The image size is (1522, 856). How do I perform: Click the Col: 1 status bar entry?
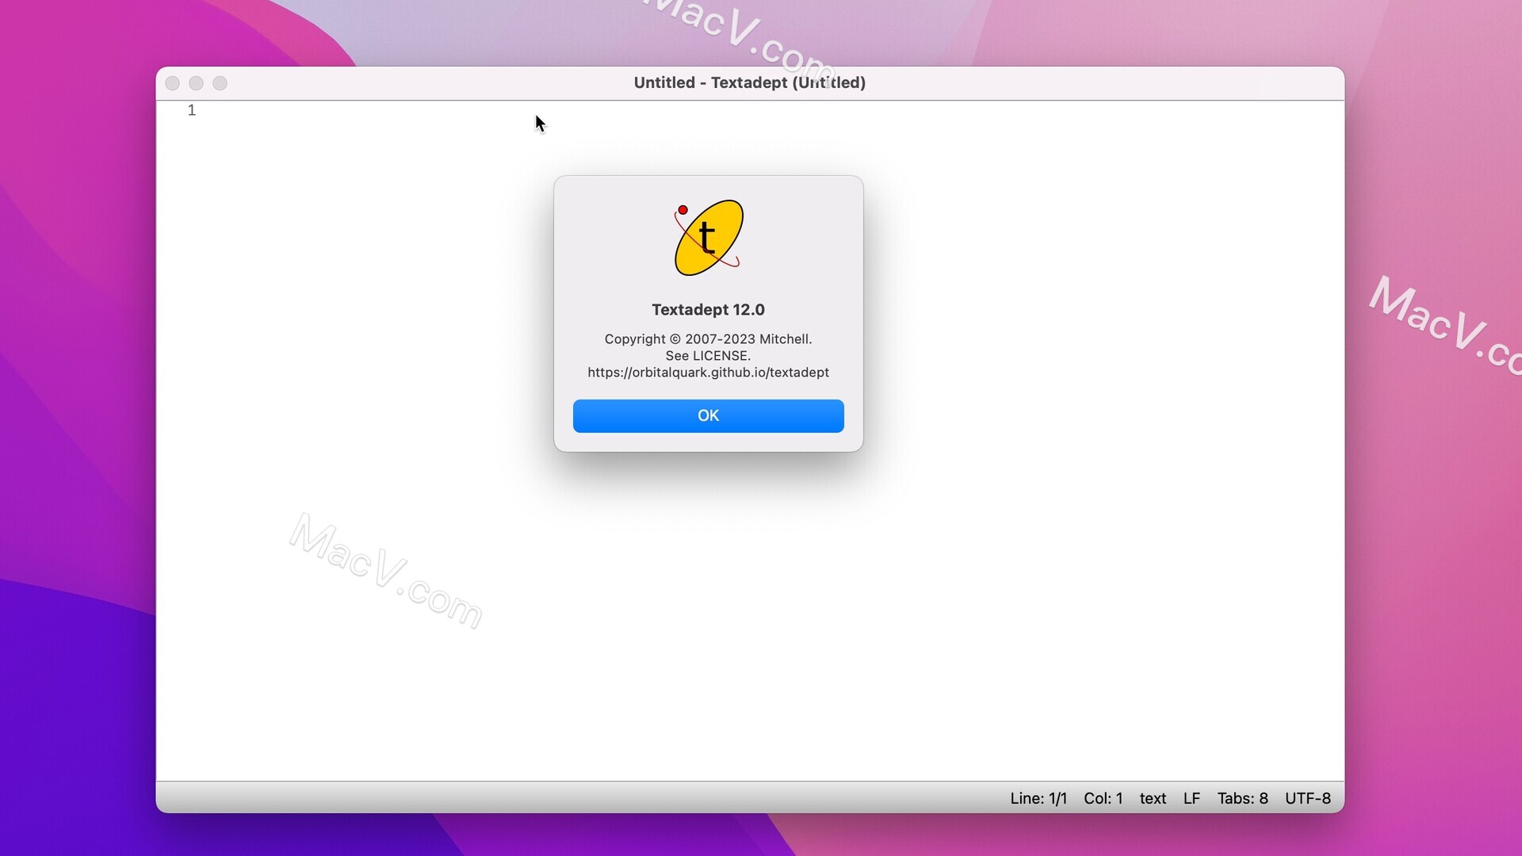pyautogui.click(x=1103, y=798)
